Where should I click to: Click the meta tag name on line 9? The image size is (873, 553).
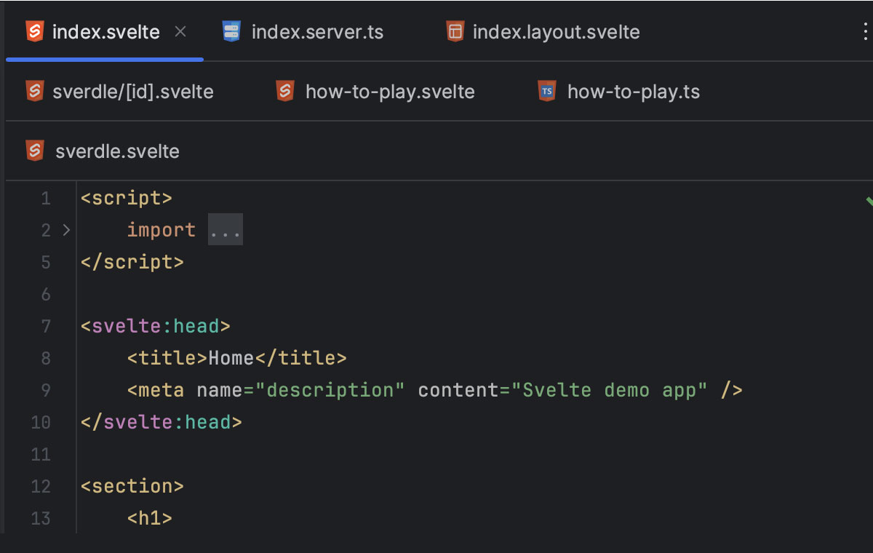162,390
